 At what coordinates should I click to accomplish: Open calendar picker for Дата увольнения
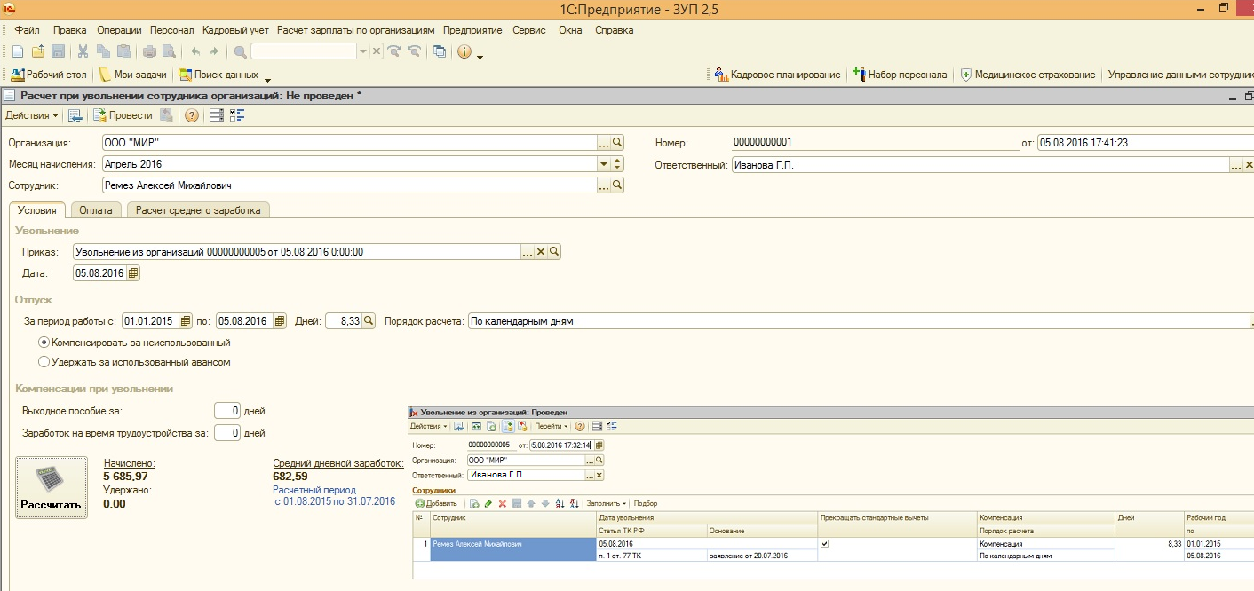click(133, 273)
